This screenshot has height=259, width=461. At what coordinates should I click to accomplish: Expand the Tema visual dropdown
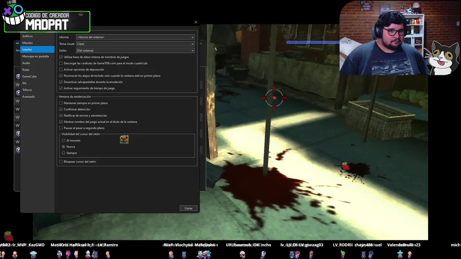[x=135, y=44]
